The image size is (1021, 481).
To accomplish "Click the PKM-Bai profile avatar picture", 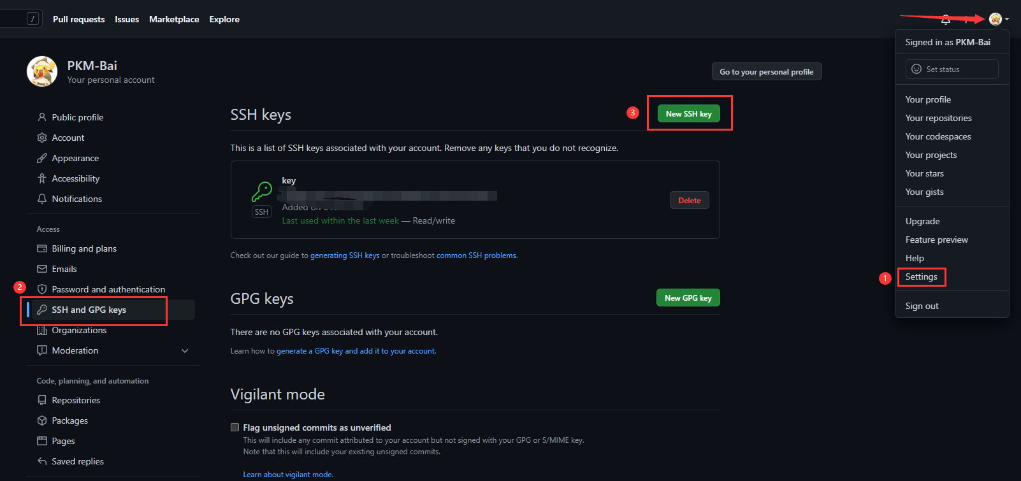I will (x=42, y=71).
